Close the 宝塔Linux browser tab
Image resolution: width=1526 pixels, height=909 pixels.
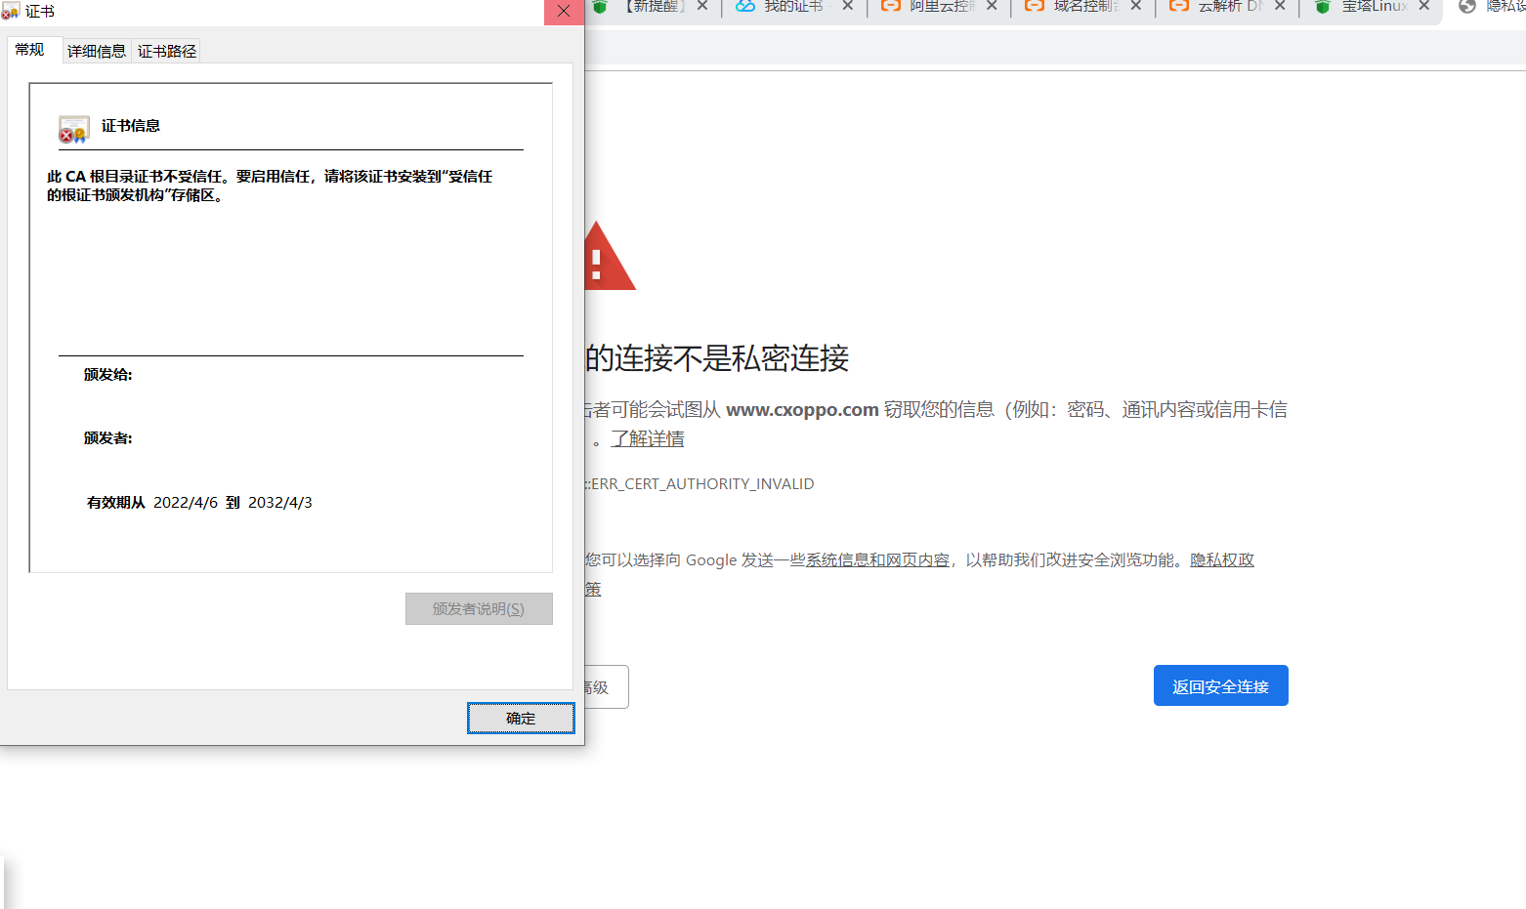(1423, 6)
